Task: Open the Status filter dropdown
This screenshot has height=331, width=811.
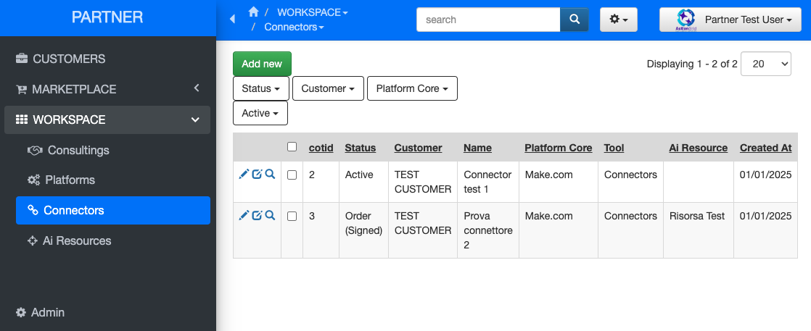Action: pyautogui.click(x=260, y=88)
